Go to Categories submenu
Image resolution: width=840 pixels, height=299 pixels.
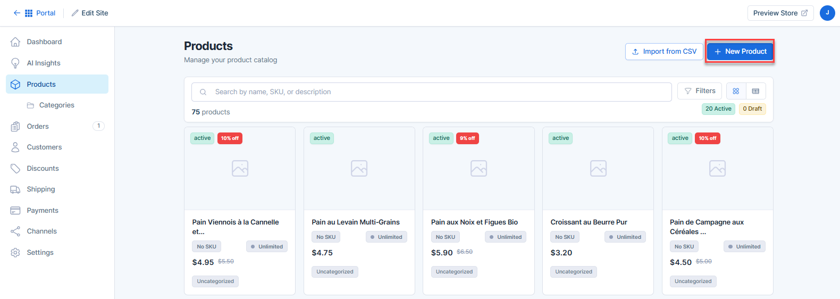click(57, 105)
